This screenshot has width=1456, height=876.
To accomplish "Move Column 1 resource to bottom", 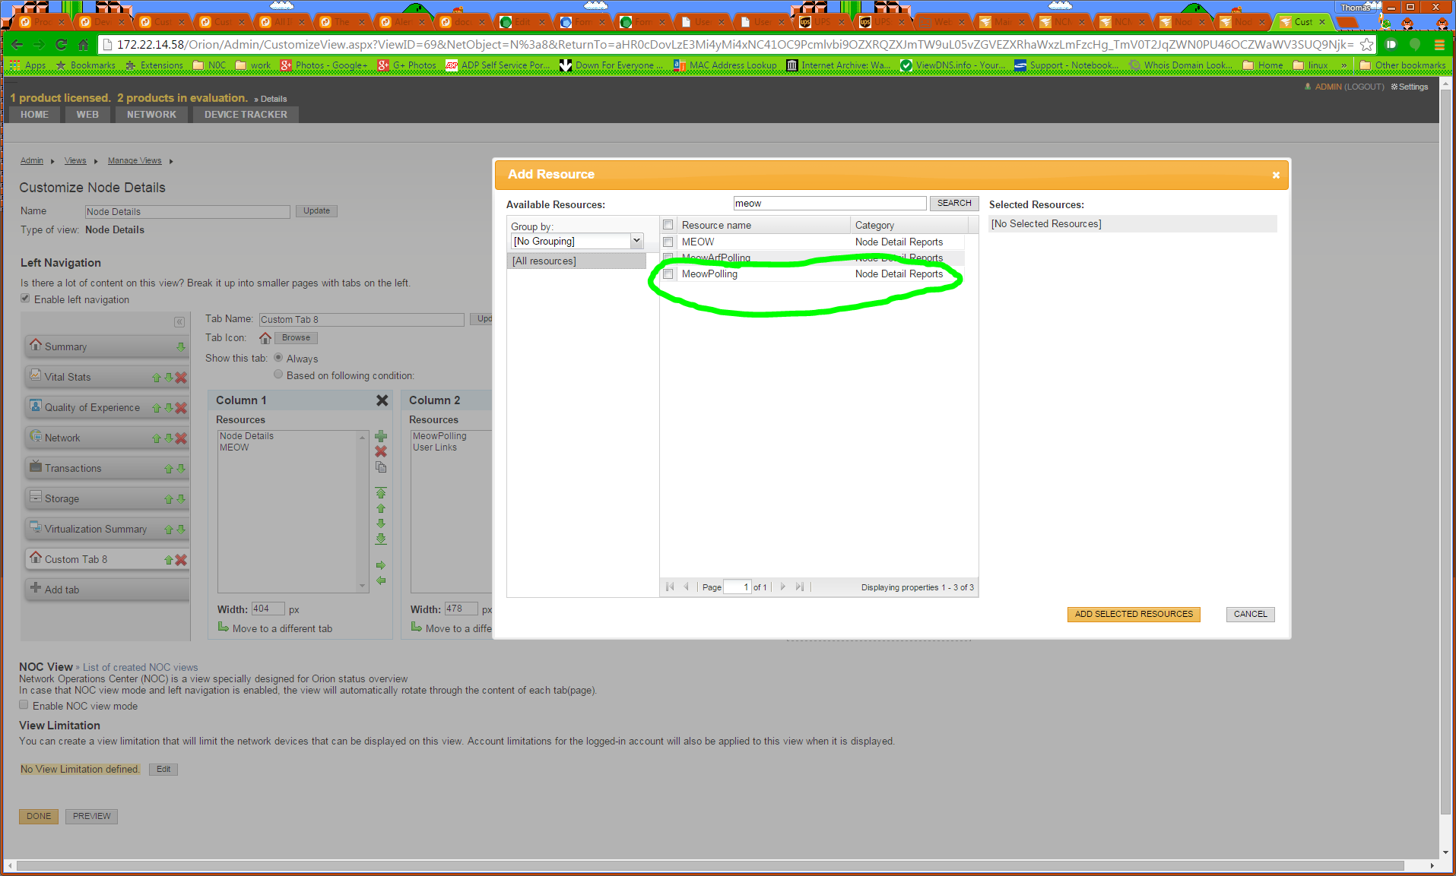I will 381,539.
